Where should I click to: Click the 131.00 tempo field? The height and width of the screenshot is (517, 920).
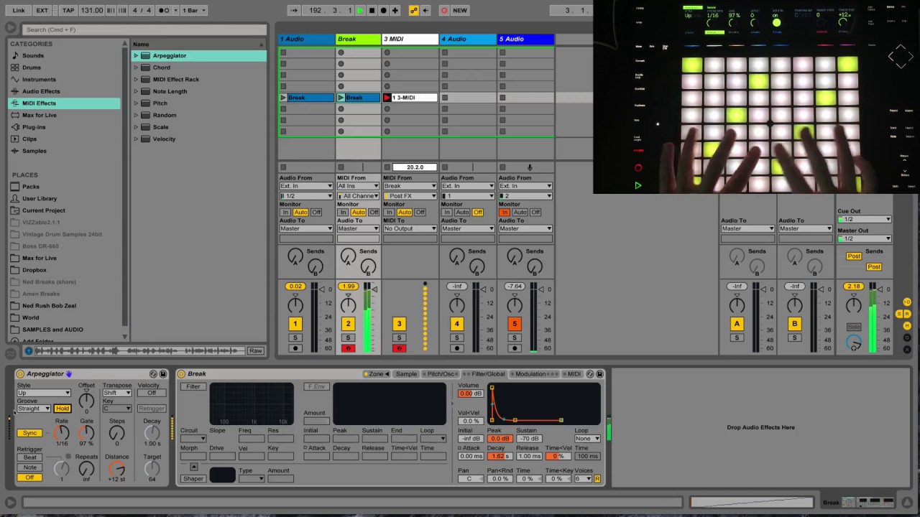pyautogui.click(x=92, y=10)
